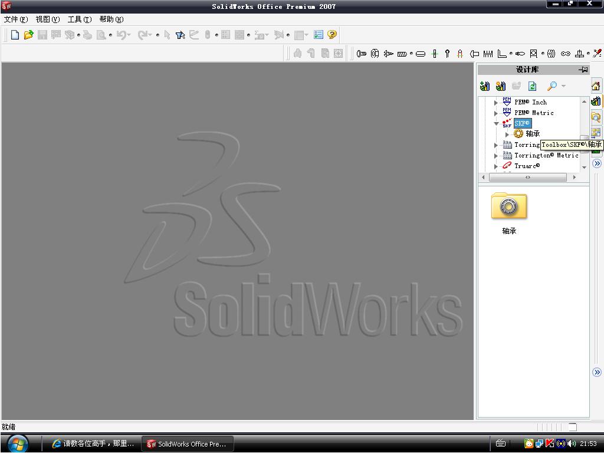Click the L-shaped structural steel icon
The image size is (604, 453).
[x=501, y=54]
